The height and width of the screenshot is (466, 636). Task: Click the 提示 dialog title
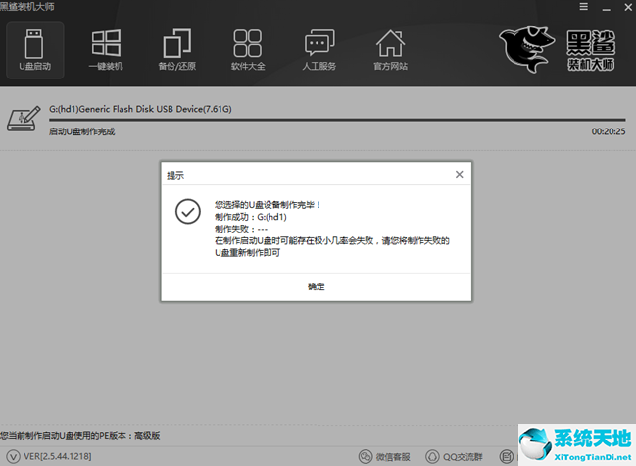pyautogui.click(x=175, y=176)
